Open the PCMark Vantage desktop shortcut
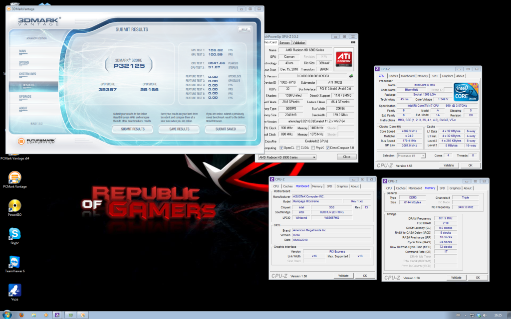 coord(14,179)
